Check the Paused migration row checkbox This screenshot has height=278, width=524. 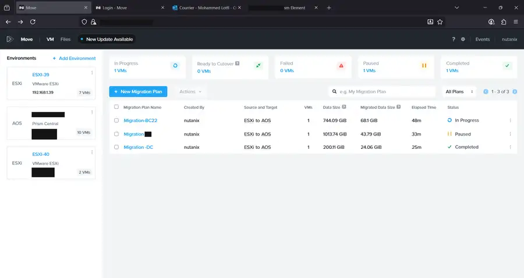pyautogui.click(x=116, y=134)
